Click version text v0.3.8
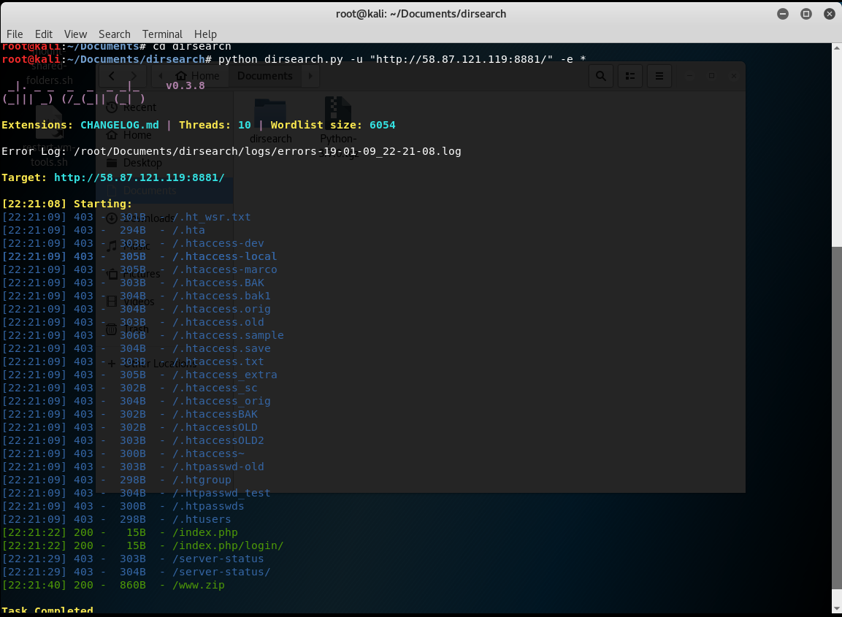842x617 pixels. (x=185, y=85)
